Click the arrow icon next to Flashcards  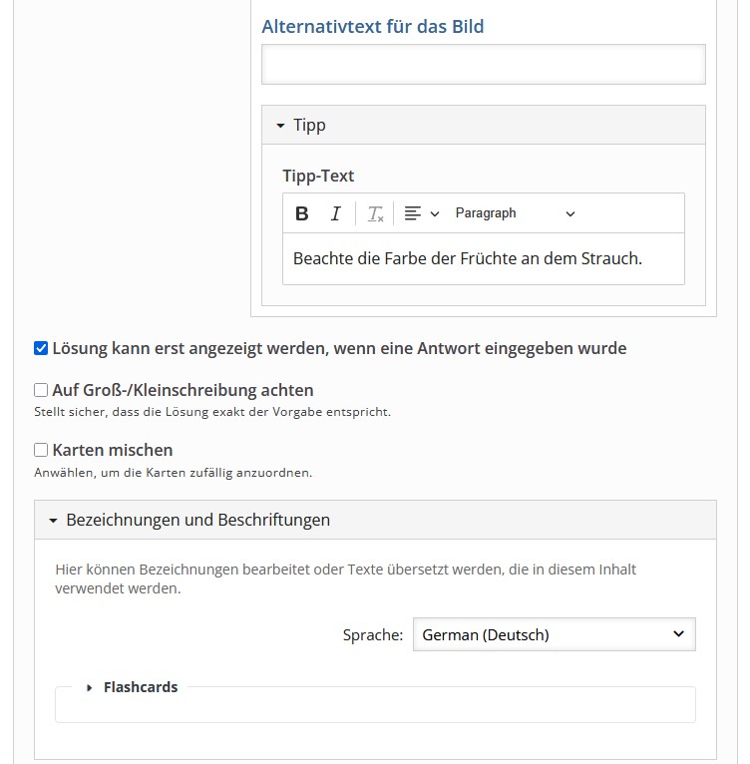[90, 687]
